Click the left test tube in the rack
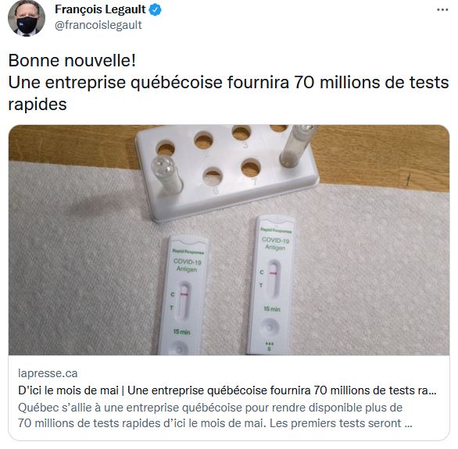 coord(166,174)
